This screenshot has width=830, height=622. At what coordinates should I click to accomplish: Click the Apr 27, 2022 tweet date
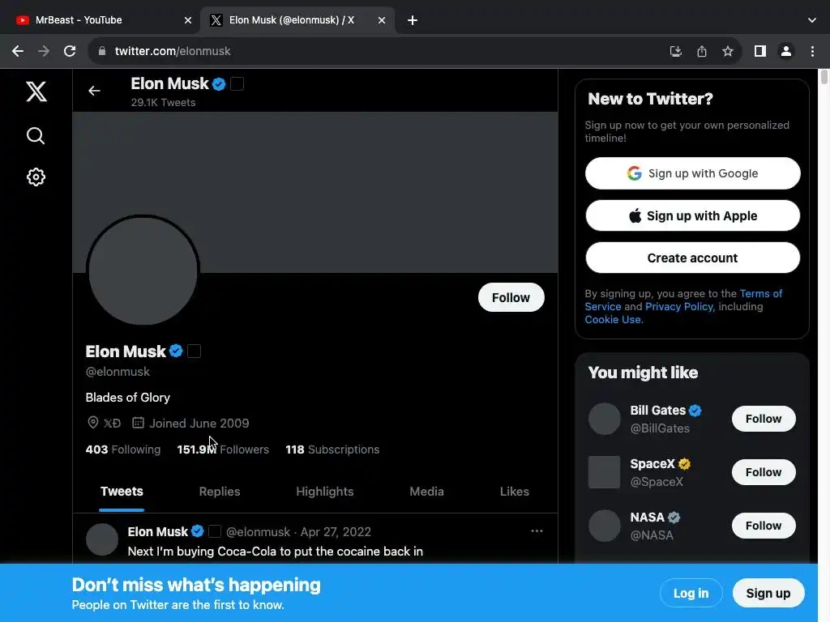tap(336, 532)
